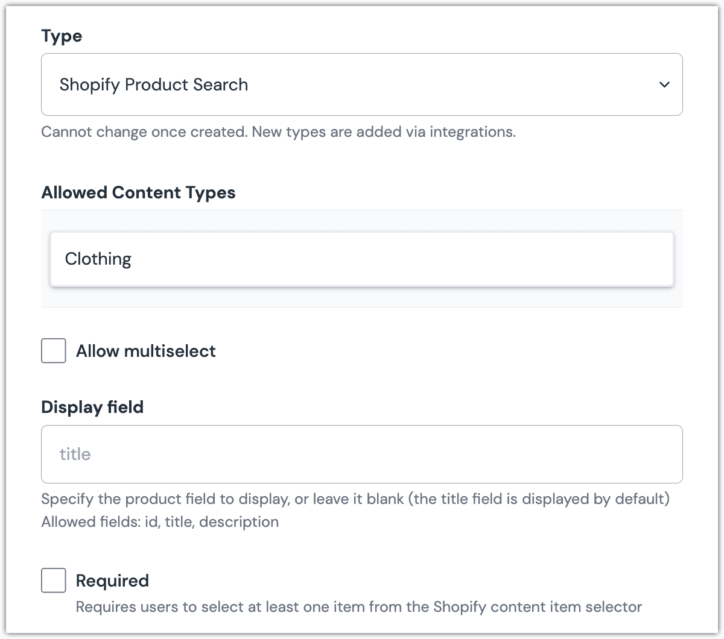Screen dimensions: 724x639
Task: Click inside the Display field text box
Action: pyautogui.click(x=362, y=454)
